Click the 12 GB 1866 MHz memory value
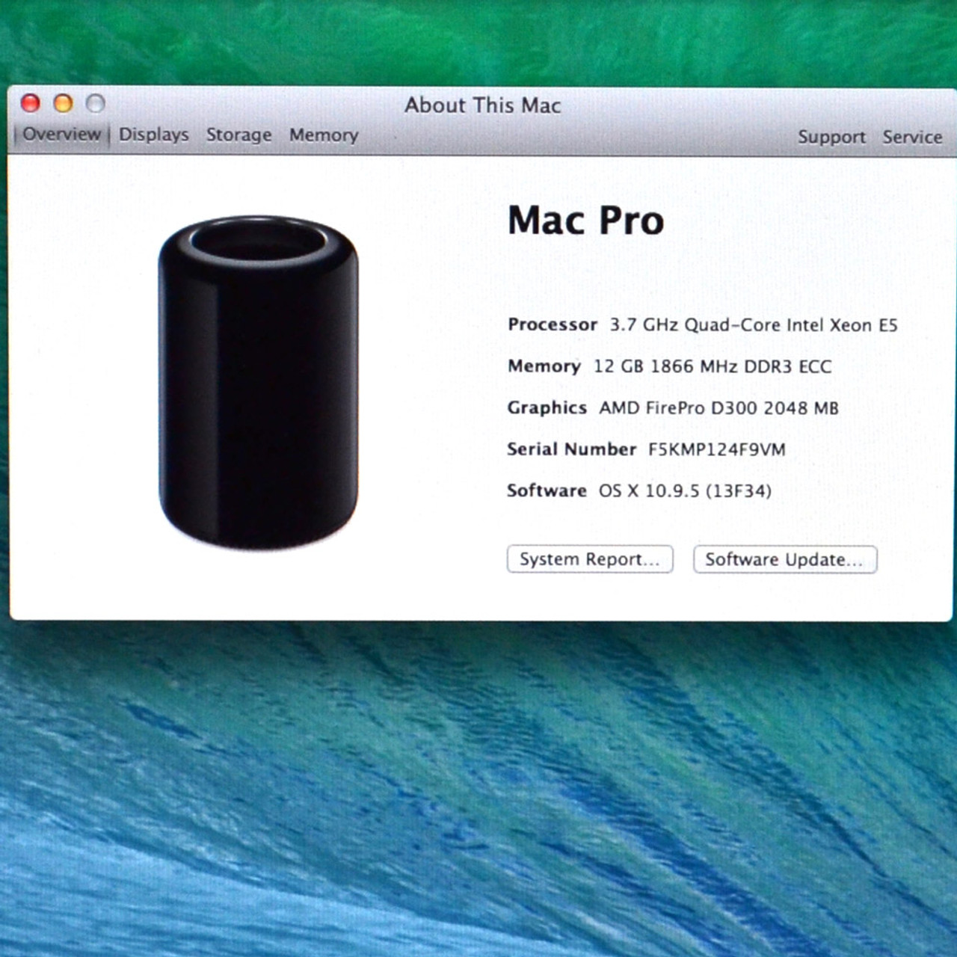 click(x=712, y=366)
